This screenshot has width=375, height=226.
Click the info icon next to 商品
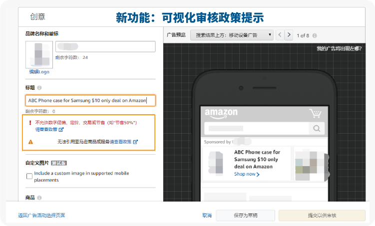pyautogui.click(x=39, y=198)
